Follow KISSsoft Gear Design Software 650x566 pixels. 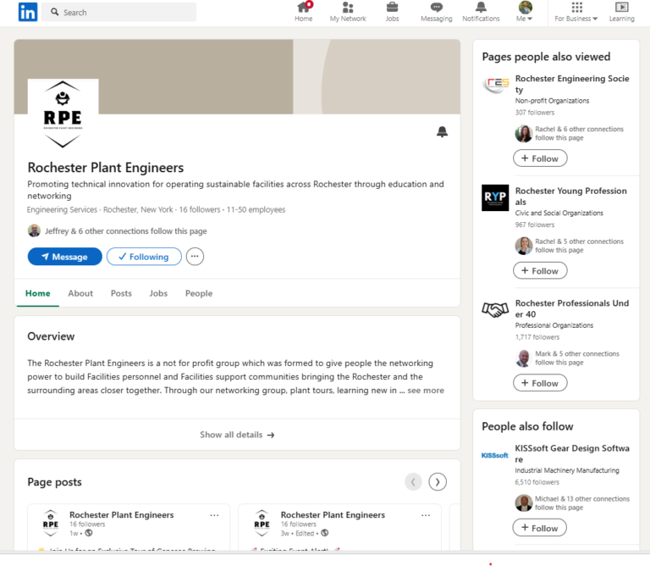pos(540,528)
